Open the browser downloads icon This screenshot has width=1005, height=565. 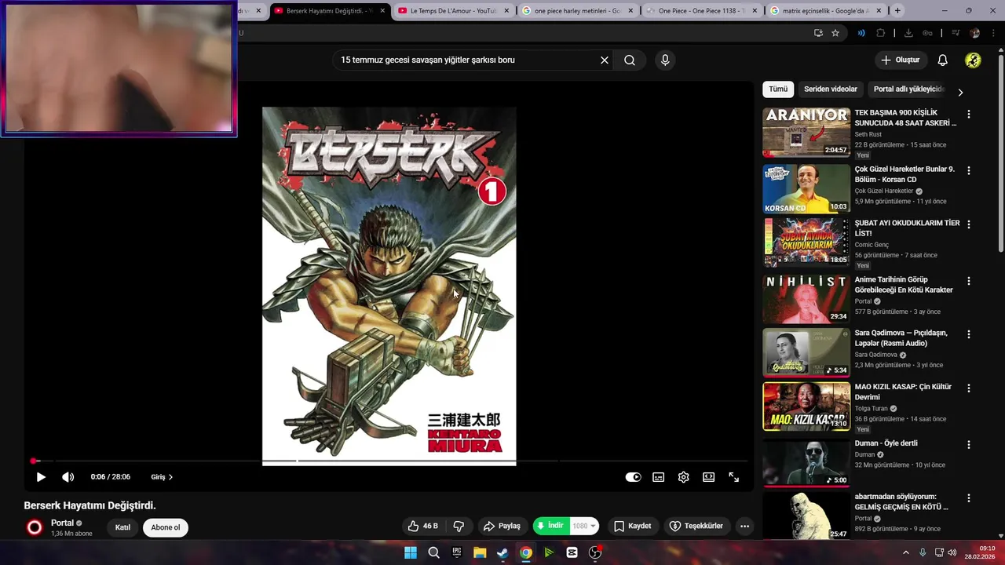908,33
